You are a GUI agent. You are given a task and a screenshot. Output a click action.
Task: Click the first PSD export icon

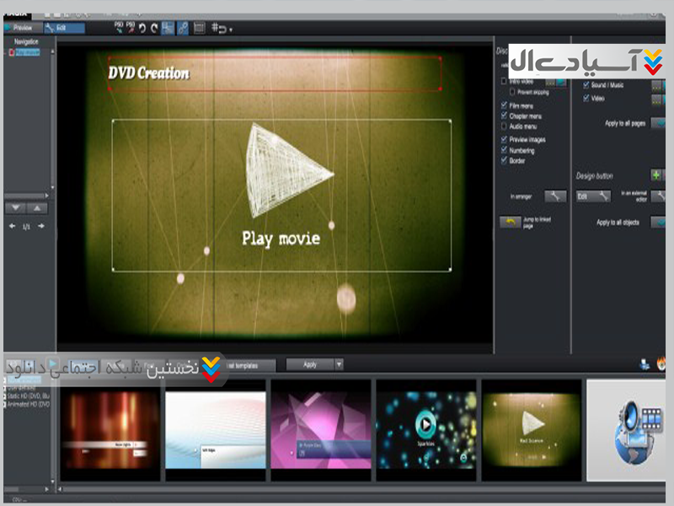click(x=119, y=28)
